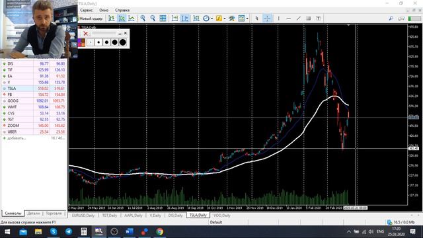Image resolution: width=423 pixels, height=238 pixels.
Task: Open the chart properties icon left of templates
Action: pos(231,19)
